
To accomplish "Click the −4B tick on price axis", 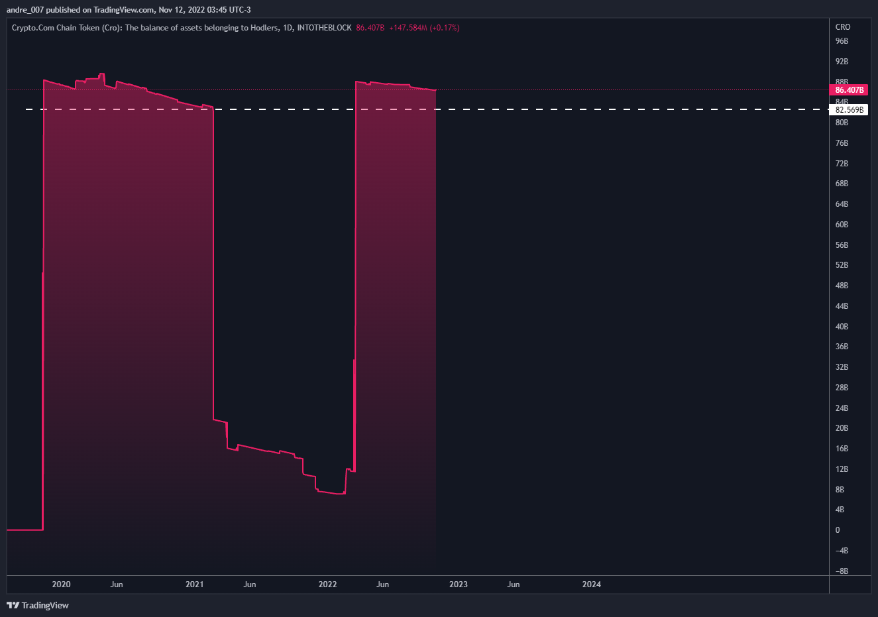I will pos(842,551).
